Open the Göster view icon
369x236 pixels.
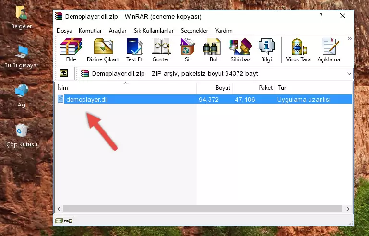pyautogui.click(x=161, y=50)
